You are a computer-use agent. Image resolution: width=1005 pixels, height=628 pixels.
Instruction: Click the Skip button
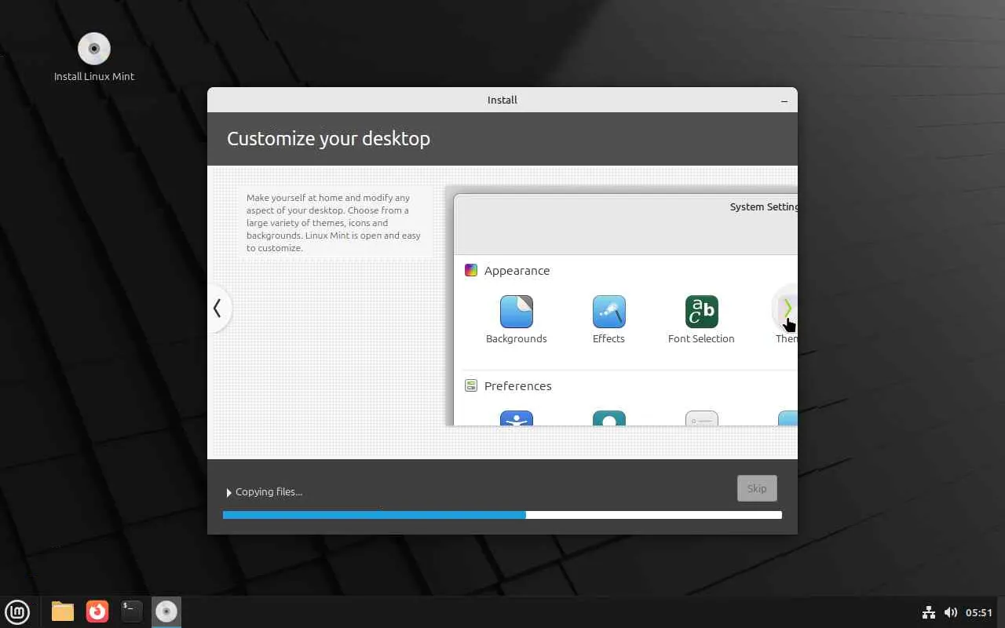pos(757,488)
